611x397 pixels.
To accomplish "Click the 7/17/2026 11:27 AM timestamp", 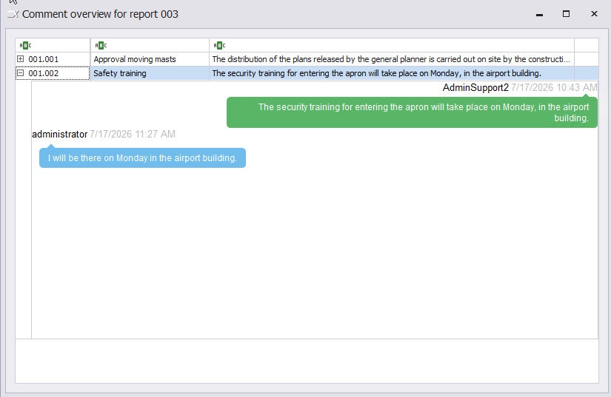I will 133,134.
